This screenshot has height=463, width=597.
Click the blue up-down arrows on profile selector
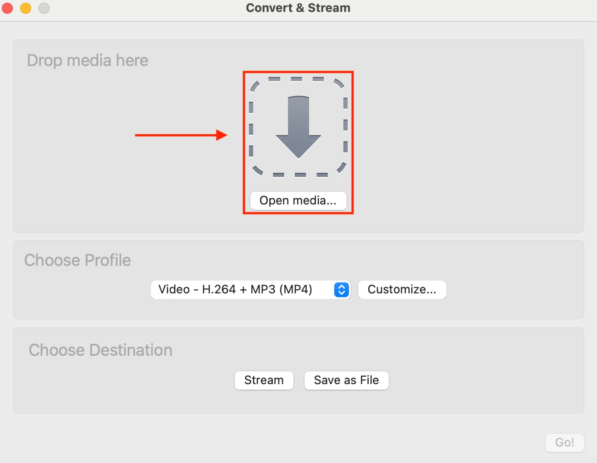click(x=341, y=289)
